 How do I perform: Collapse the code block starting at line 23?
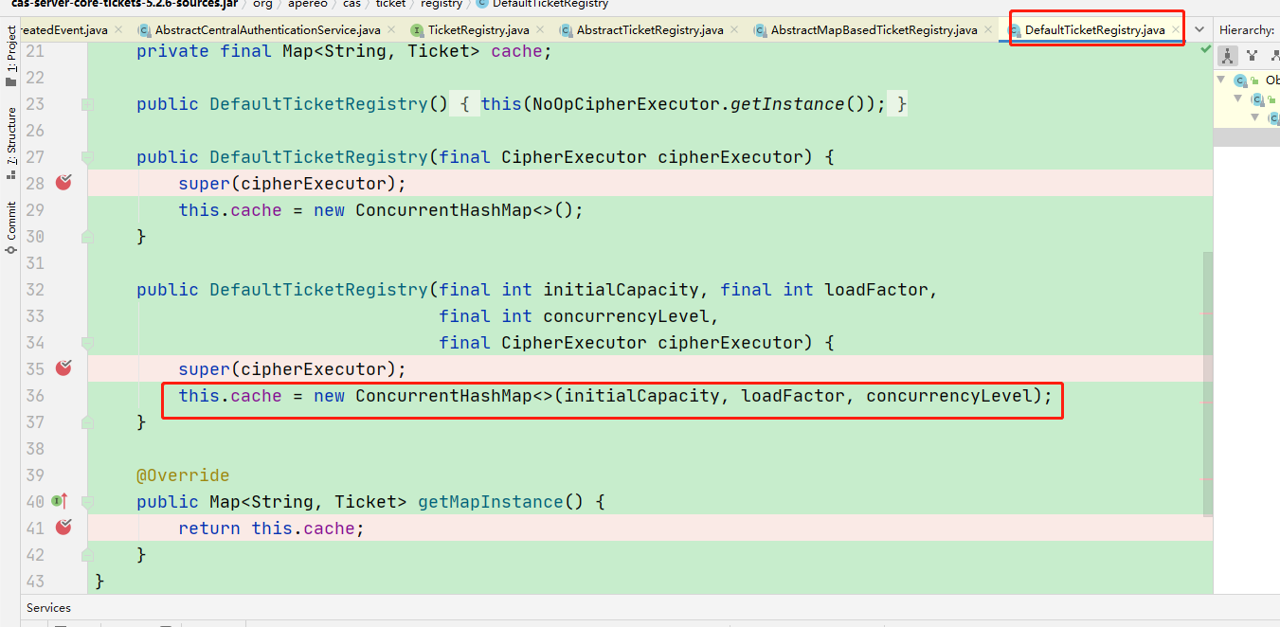point(87,103)
